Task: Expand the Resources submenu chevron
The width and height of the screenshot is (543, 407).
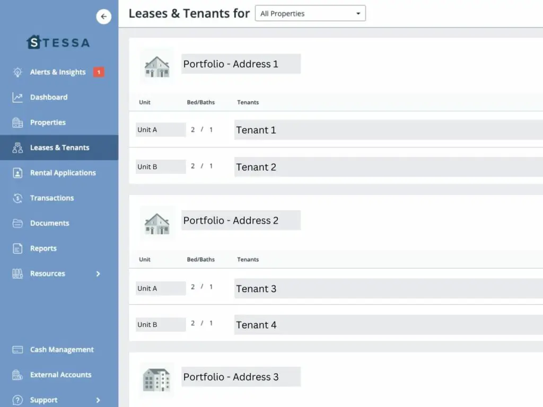Action: point(98,274)
